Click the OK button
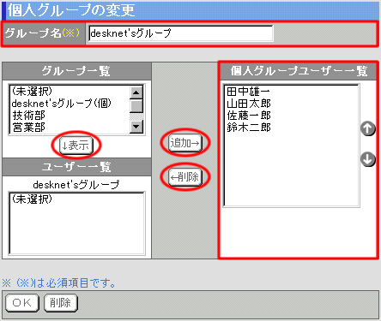Viewport: 381px width, 321px height. (x=22, y=302)
